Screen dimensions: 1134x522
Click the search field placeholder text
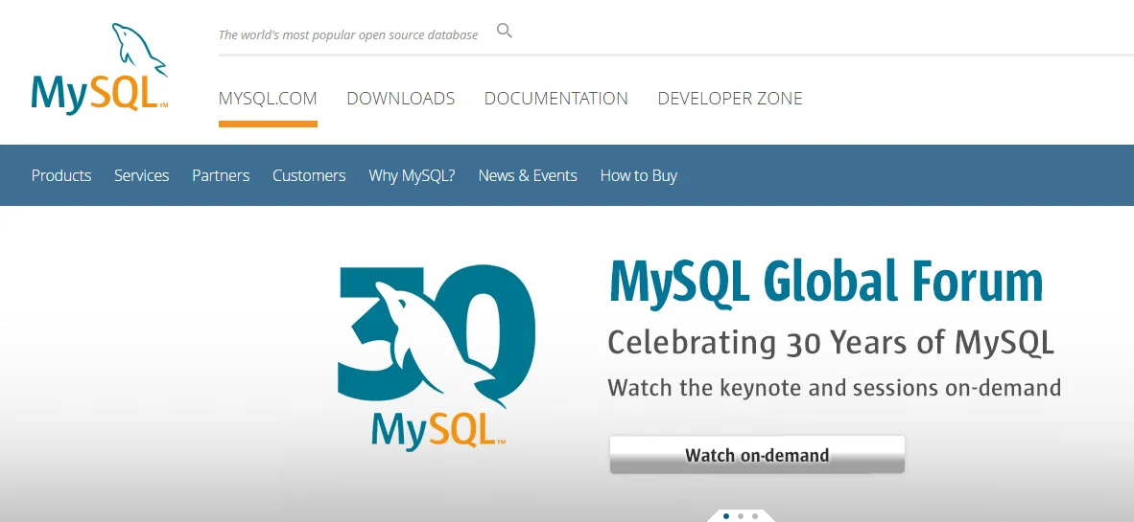[348, 34]
